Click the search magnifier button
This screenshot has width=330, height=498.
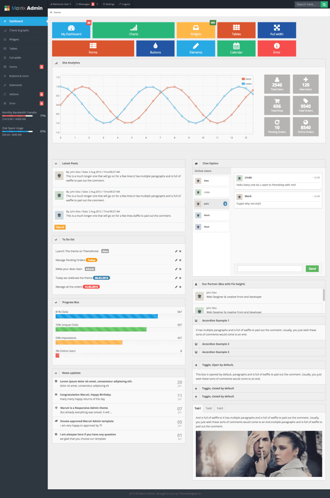(324, 5)
